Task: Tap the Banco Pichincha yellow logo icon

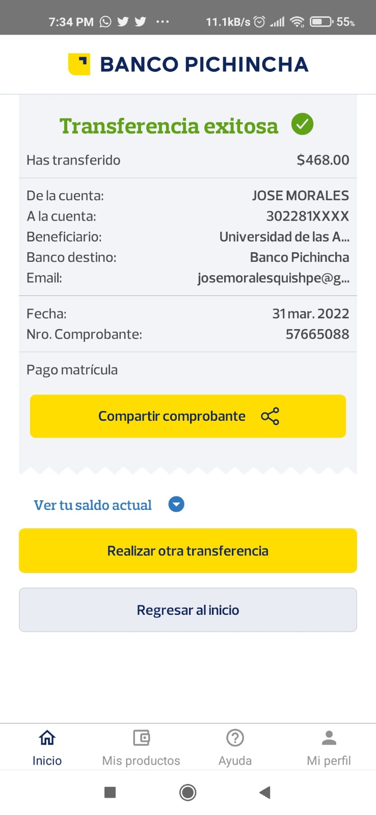Action: (79, 64)
